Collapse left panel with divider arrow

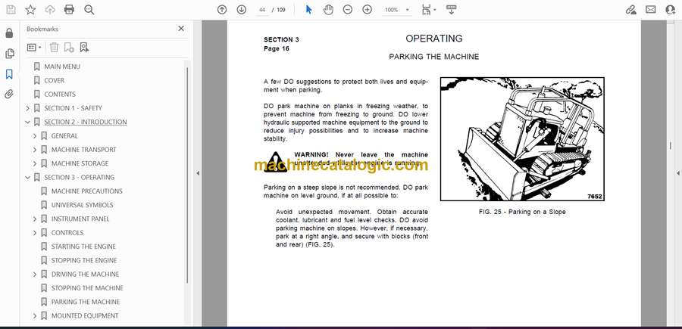pyautogui.click(x=198, y=173)
